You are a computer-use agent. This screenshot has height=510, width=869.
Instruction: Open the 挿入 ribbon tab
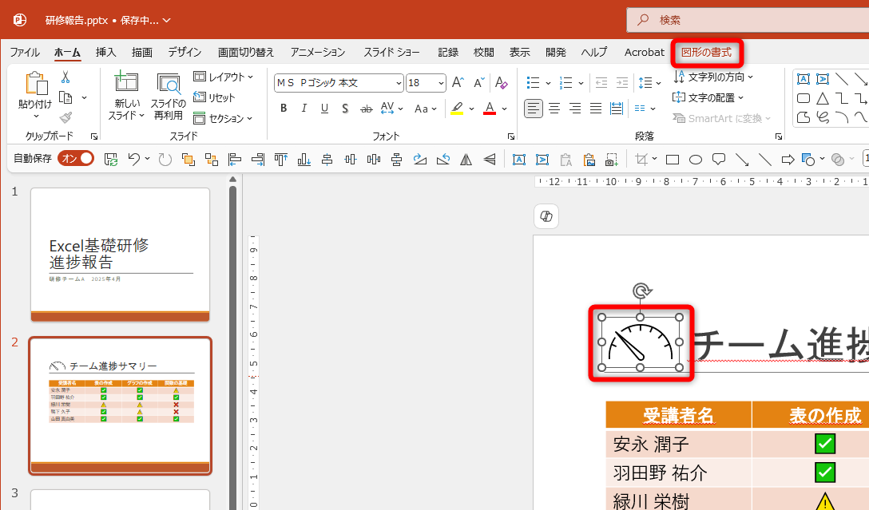point(105,52)
